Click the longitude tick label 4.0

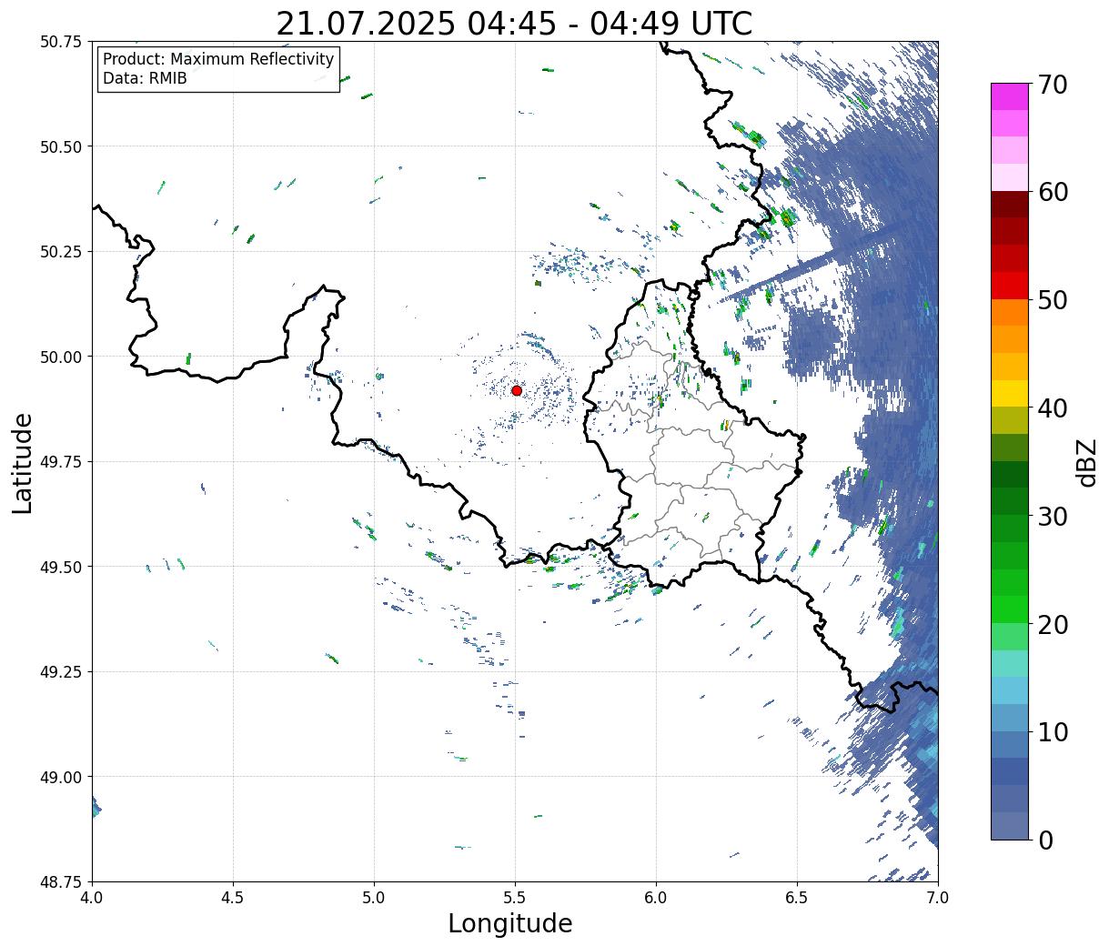coord(92,897)
